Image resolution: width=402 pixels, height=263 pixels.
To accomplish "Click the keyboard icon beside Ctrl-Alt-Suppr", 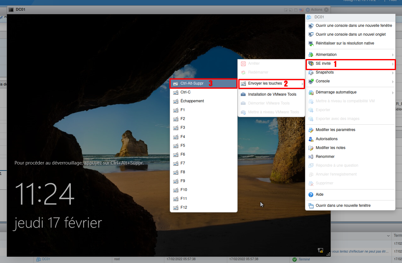I will [176, 84].
